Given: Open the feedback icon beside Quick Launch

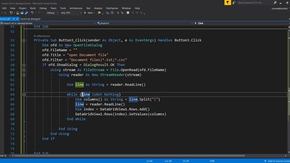Looking at the screenshot, I should [234, 3].
